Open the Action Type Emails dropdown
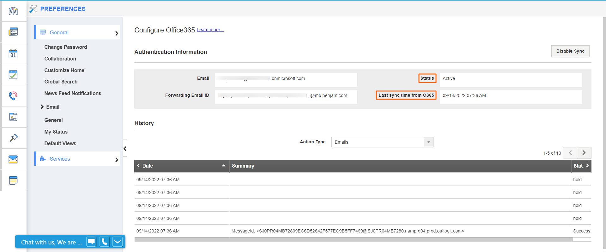Image resolution: width=606 pixels, height=252 pixels. pyautogui.click(x=382, y=142)
